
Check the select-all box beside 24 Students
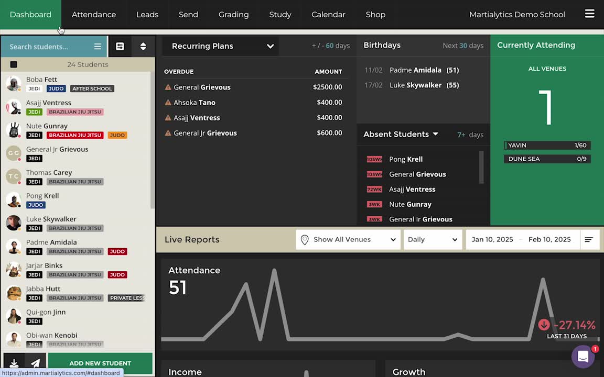coord(14,64)
